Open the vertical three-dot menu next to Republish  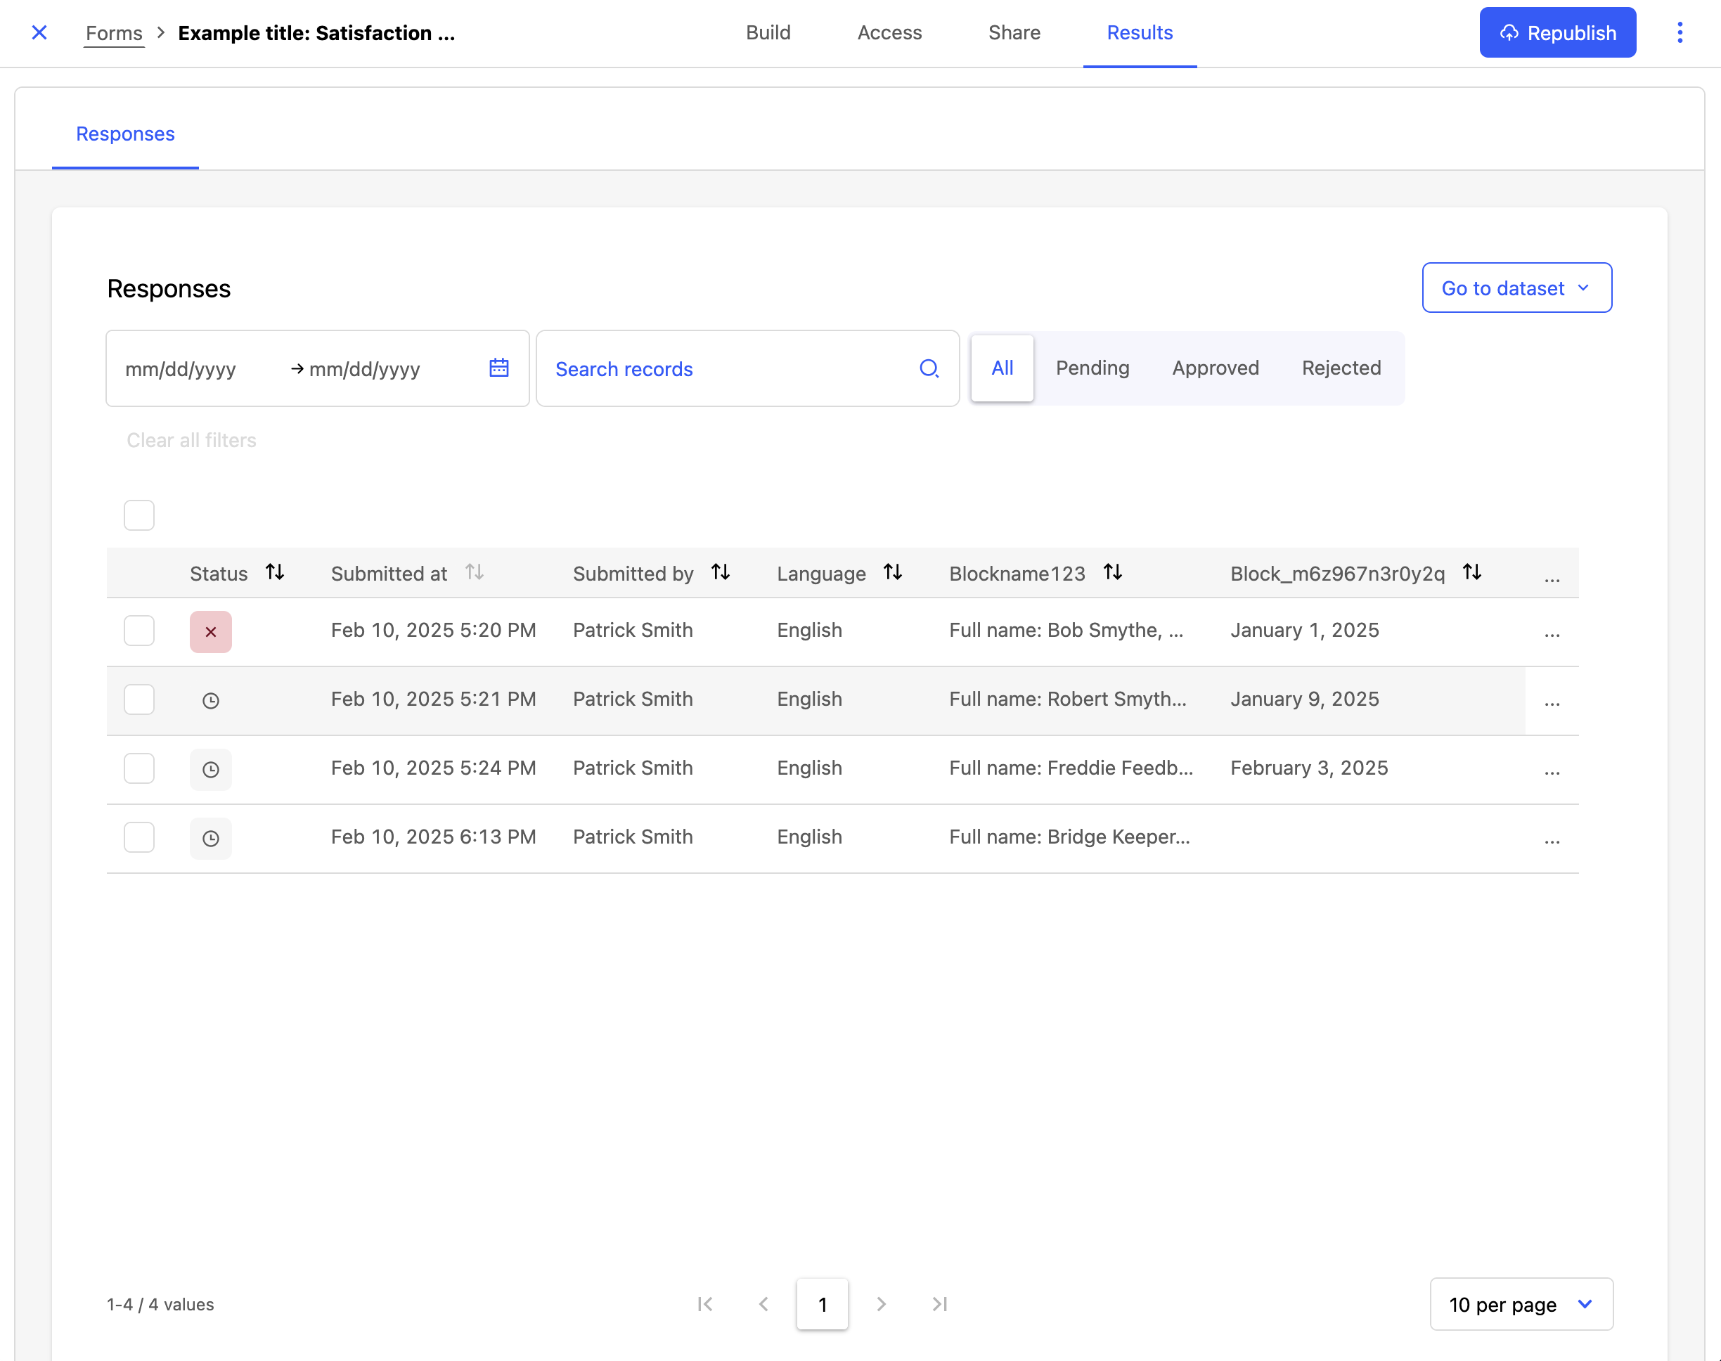(1680, 32)
